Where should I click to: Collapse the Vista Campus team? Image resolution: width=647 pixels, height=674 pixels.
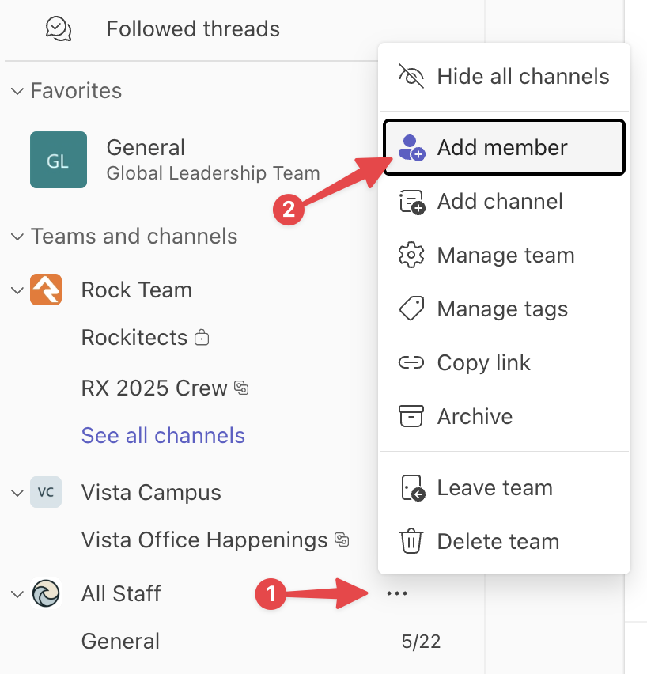[x=17, y=493]
